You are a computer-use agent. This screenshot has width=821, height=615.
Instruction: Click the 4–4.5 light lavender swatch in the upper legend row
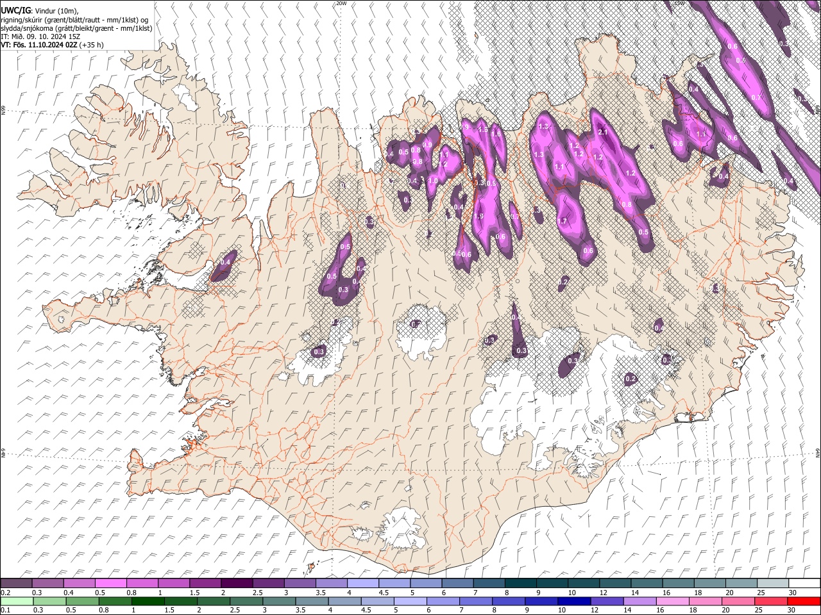point(363,583)
